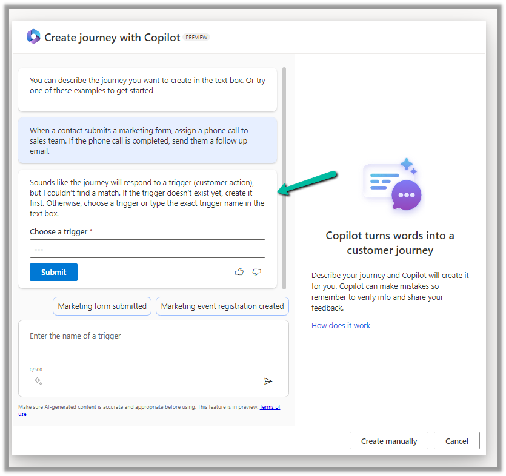Give a thumbs down to the Copilot response
Image resolution: width=506 pixels, height=476 pixels.
pyautogui.click(x=256, y=272)
